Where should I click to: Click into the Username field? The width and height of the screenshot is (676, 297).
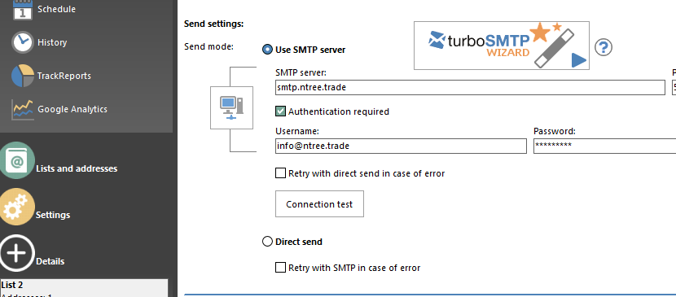[401, 146]
